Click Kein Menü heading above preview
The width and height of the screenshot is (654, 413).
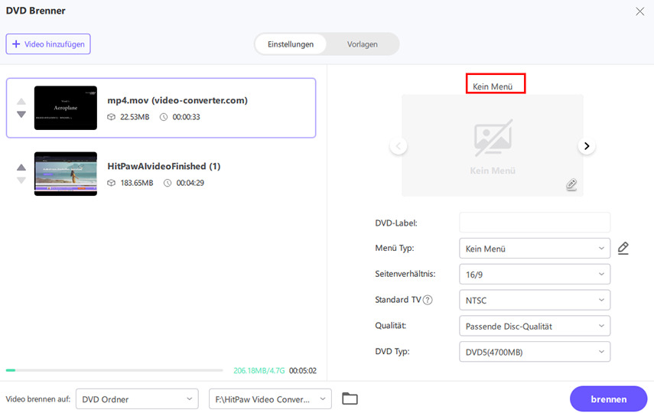pos(493,86)
